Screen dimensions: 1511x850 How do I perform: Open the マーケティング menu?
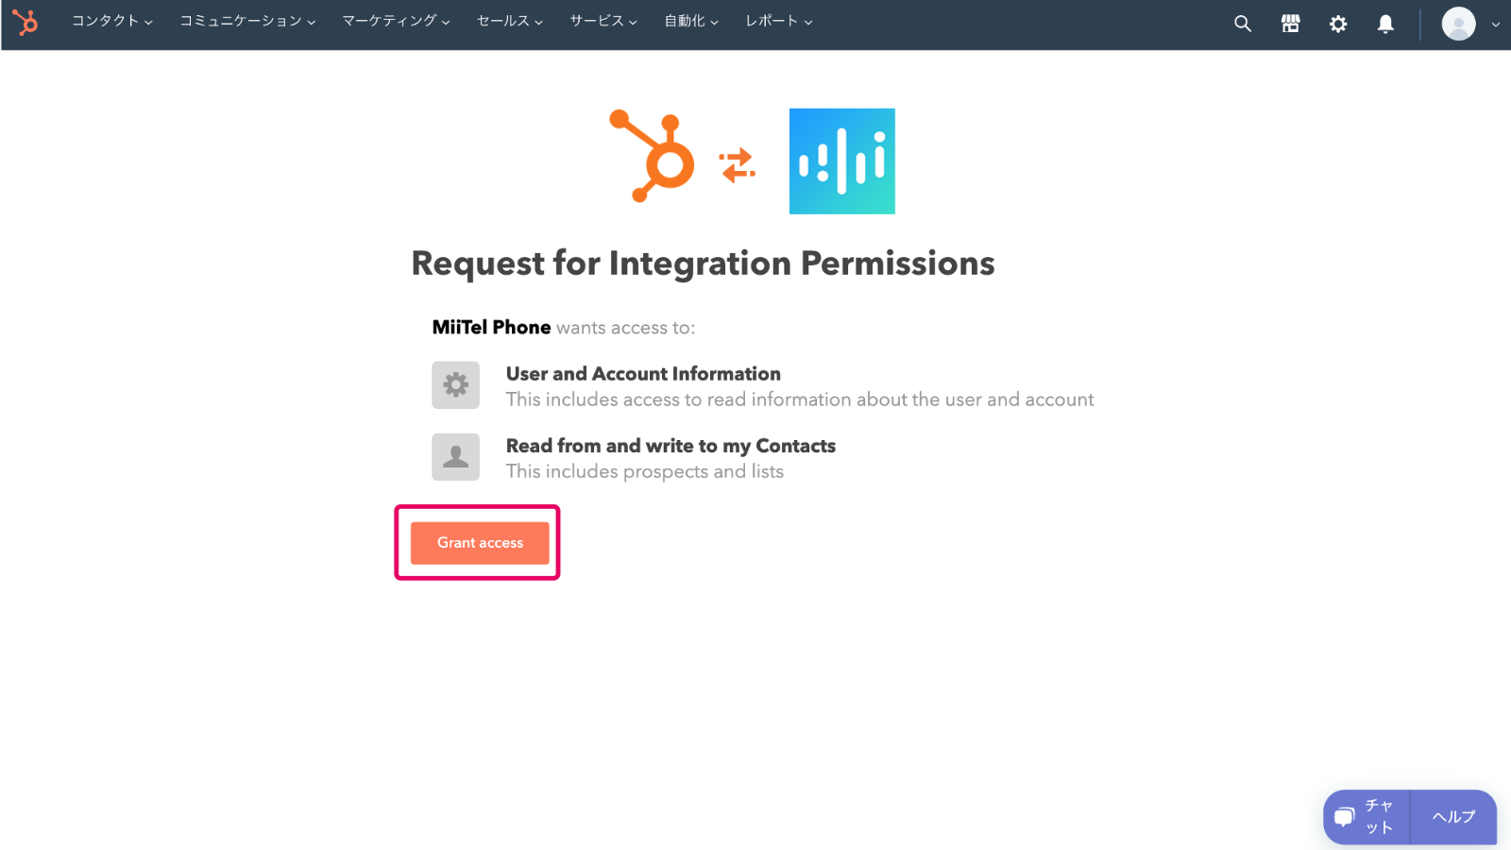point(396,21)
